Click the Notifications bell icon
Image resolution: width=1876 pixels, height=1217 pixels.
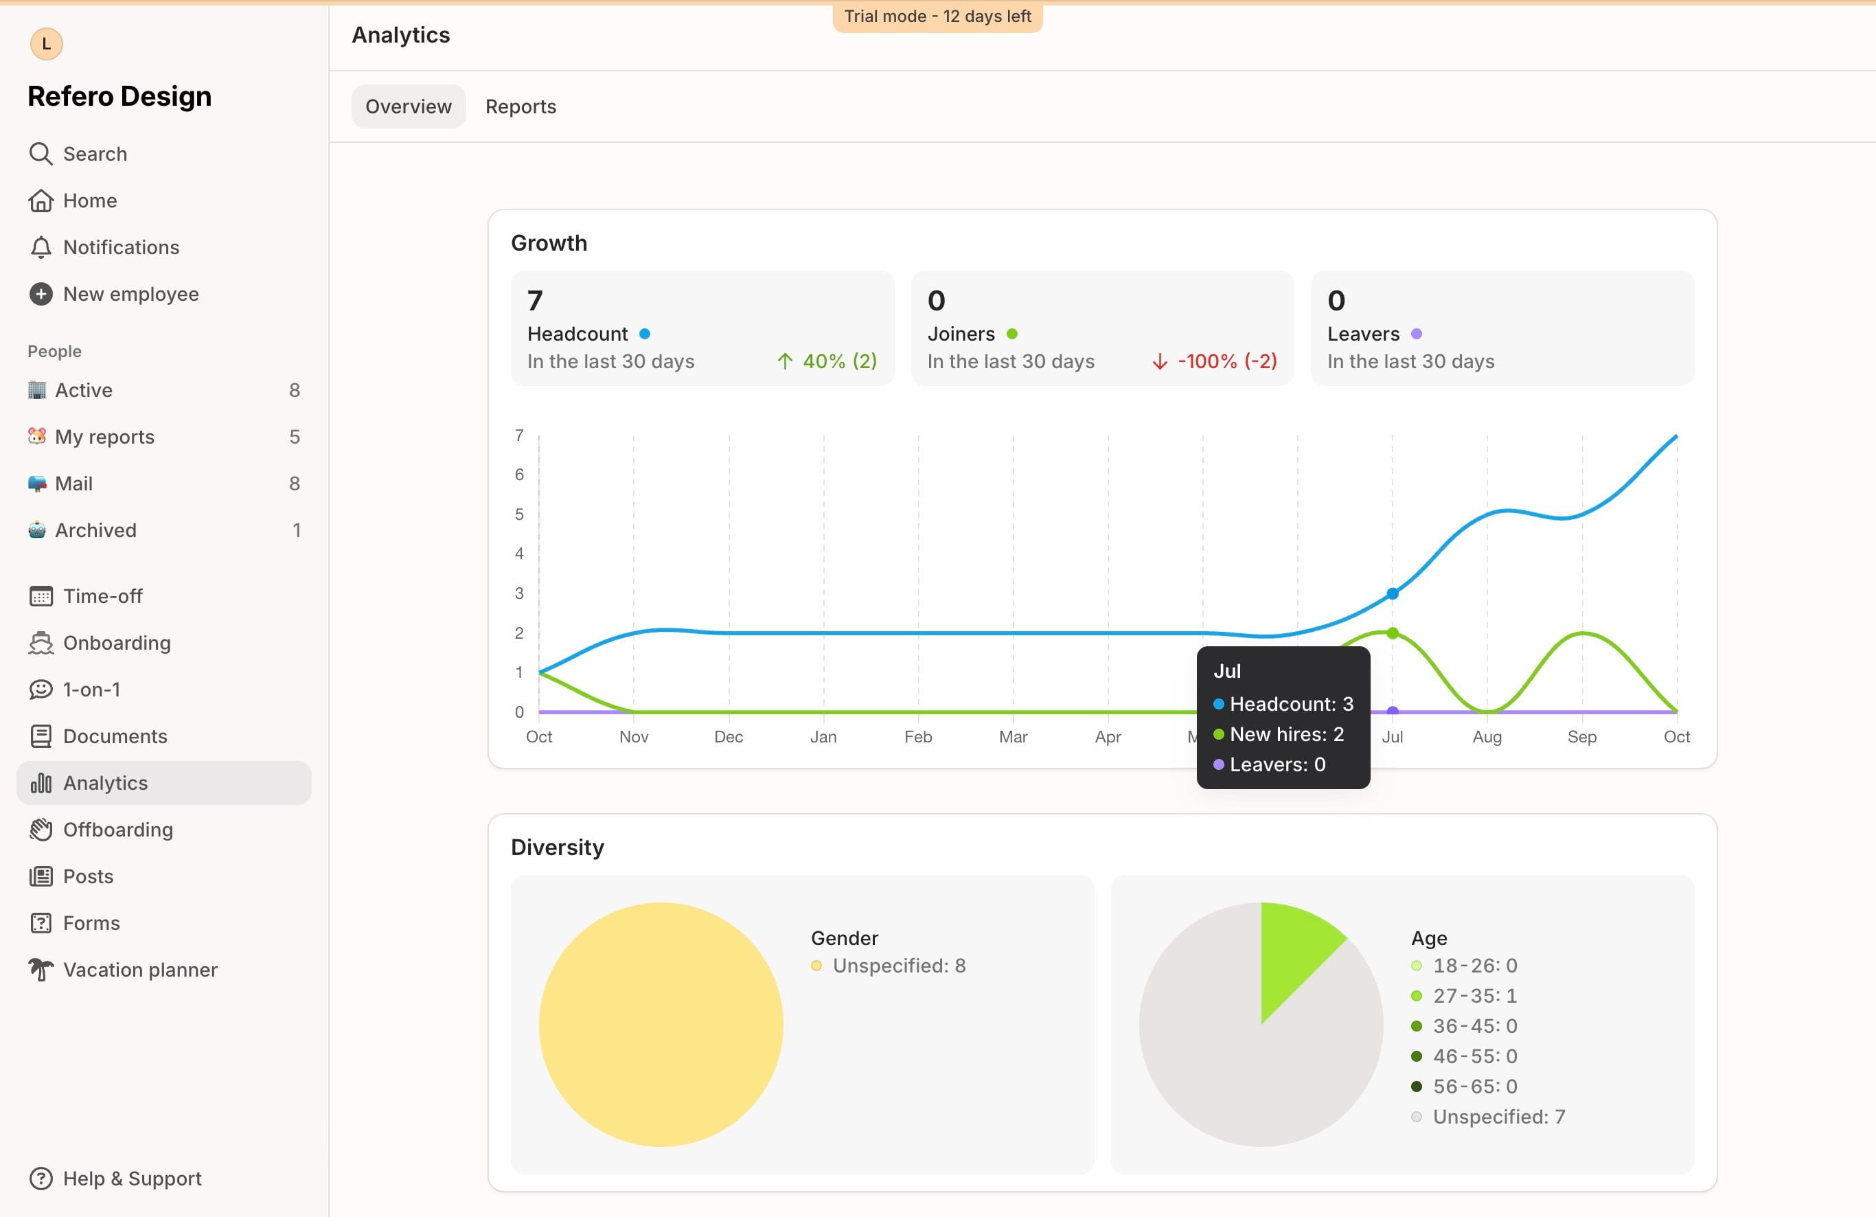[41, 247]
